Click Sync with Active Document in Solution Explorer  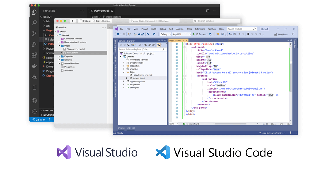pyautogui.click(x=146, y=45)
